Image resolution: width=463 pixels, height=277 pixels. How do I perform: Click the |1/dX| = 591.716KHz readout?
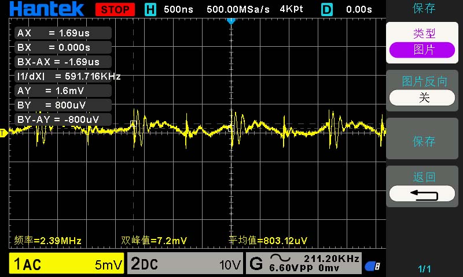coord(68,76)
